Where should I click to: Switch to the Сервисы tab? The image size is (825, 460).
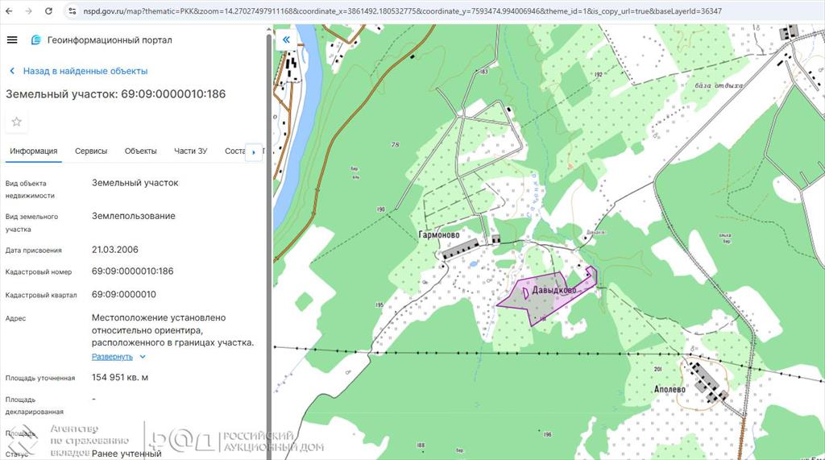[x=91, y=151]
